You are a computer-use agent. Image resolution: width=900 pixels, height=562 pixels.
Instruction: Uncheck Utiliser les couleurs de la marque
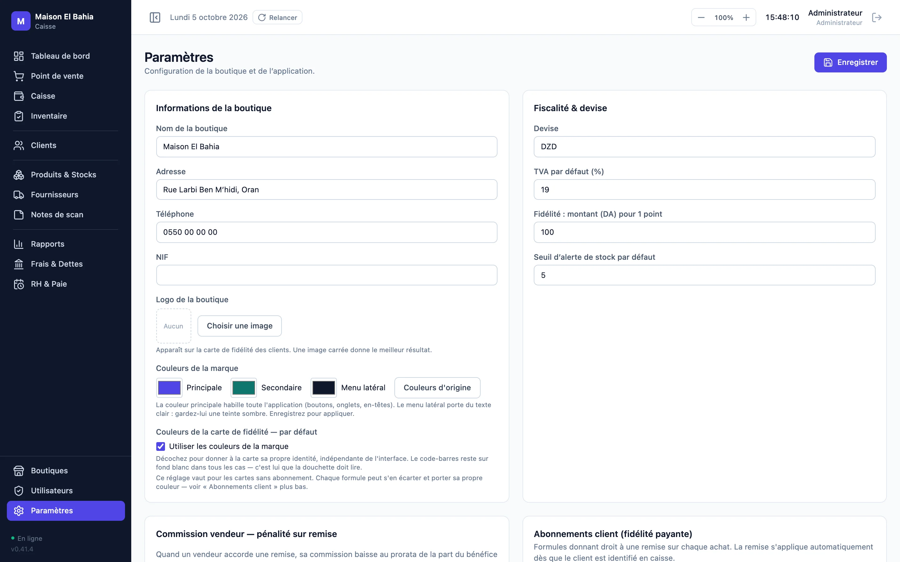tap(161, 446)
